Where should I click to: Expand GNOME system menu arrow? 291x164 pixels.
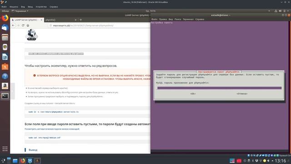[x=288, y=11]
